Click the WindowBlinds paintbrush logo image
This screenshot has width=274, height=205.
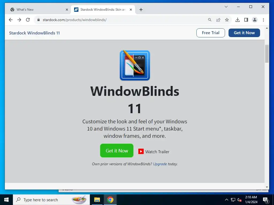coord(135,65)
